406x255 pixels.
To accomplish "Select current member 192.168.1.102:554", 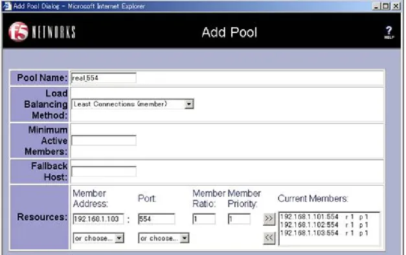I will click(324, 225).
